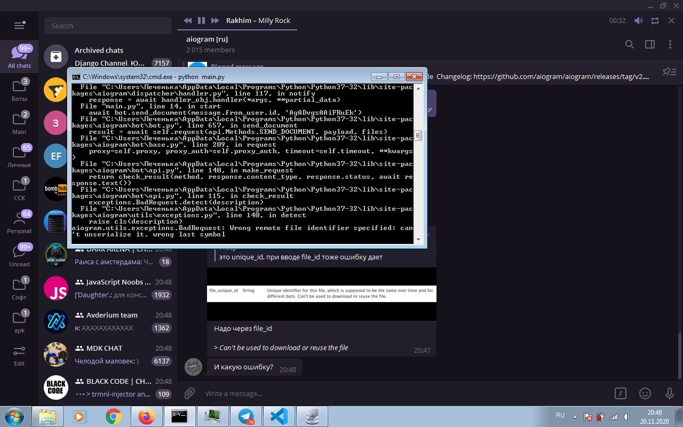Open the Telegram hamburger menu
Viewport: 683px width, 427px height.
[19, 25]
